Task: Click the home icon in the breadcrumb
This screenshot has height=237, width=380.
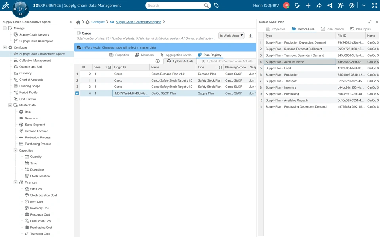Action: 78,22
